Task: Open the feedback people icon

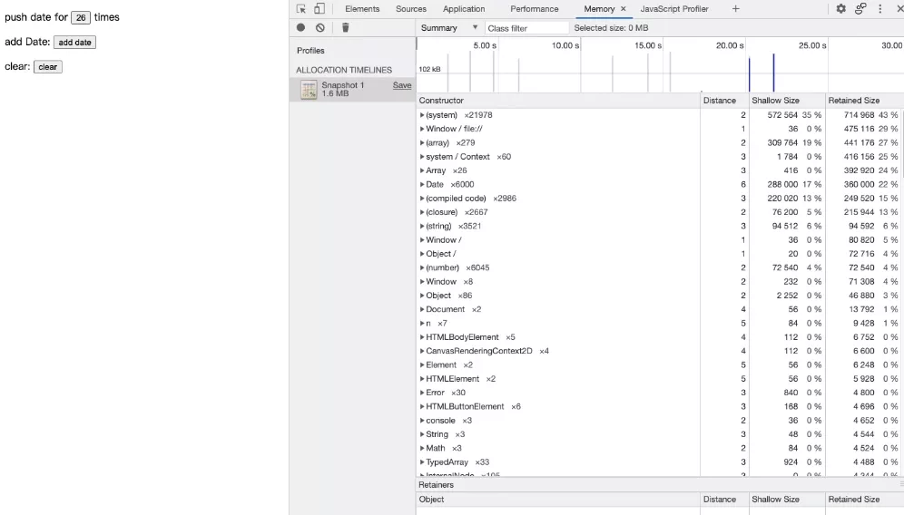Action: tap(860, 9)
